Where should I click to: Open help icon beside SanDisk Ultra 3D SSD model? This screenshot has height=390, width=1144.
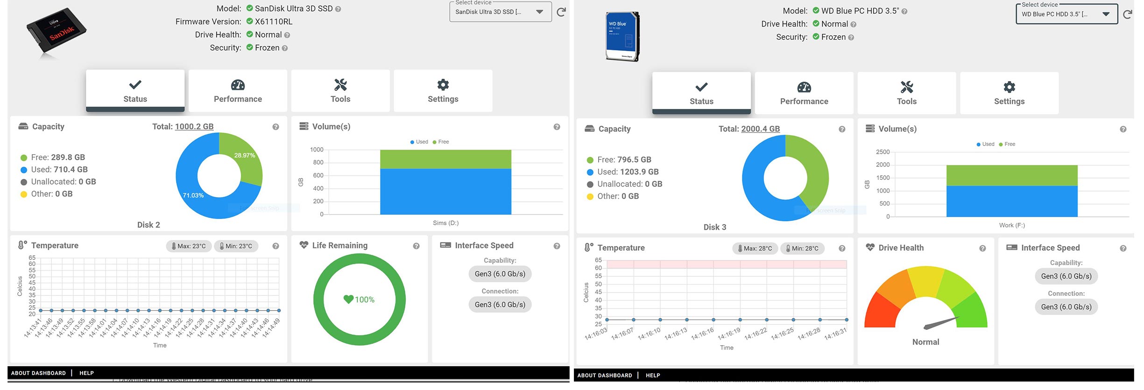pyautogui.click(x=338, y=9)
